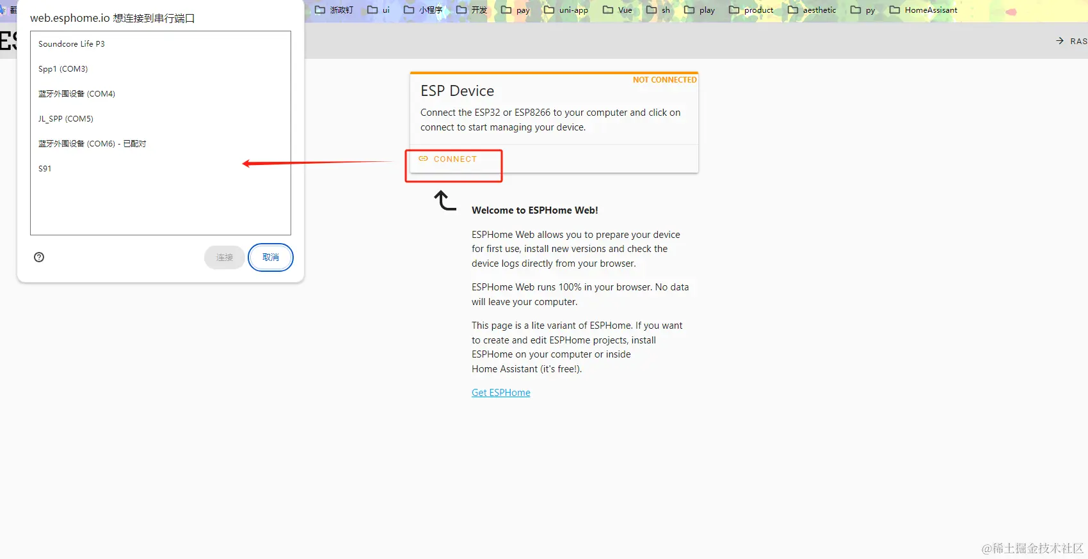Follow the Get ESPHome link

click(501, 393)
